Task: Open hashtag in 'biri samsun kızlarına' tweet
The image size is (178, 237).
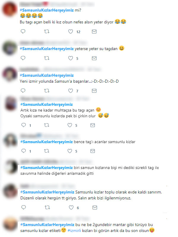Action: point(47,168)
